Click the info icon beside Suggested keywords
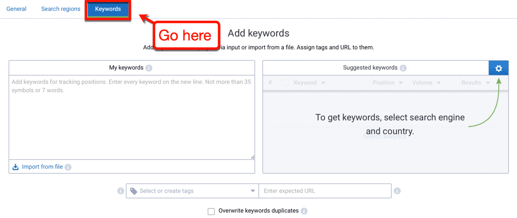Image resolution: width=517 pixels, height=218 pixels. tap(403, 68)
